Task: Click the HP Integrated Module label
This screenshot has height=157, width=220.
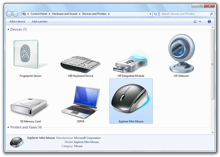Action: [x=131, y=76]
